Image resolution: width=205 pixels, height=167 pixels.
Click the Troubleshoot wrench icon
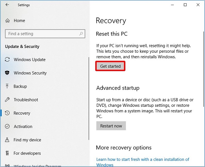point(8,100)
